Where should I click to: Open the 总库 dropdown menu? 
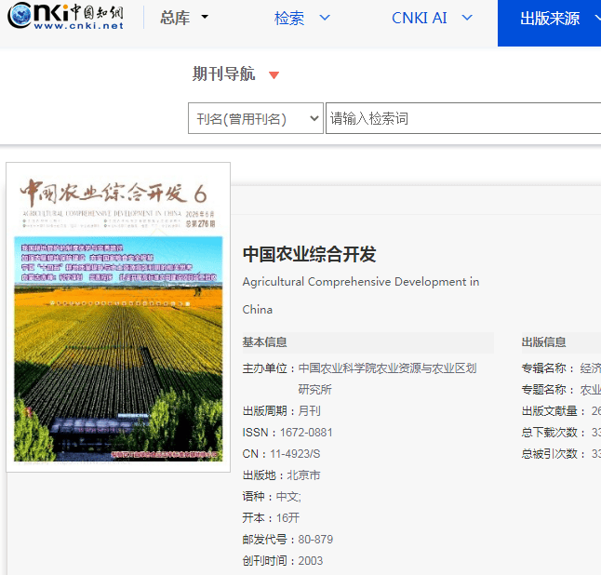pyautogui.click(x=184, y=18)
